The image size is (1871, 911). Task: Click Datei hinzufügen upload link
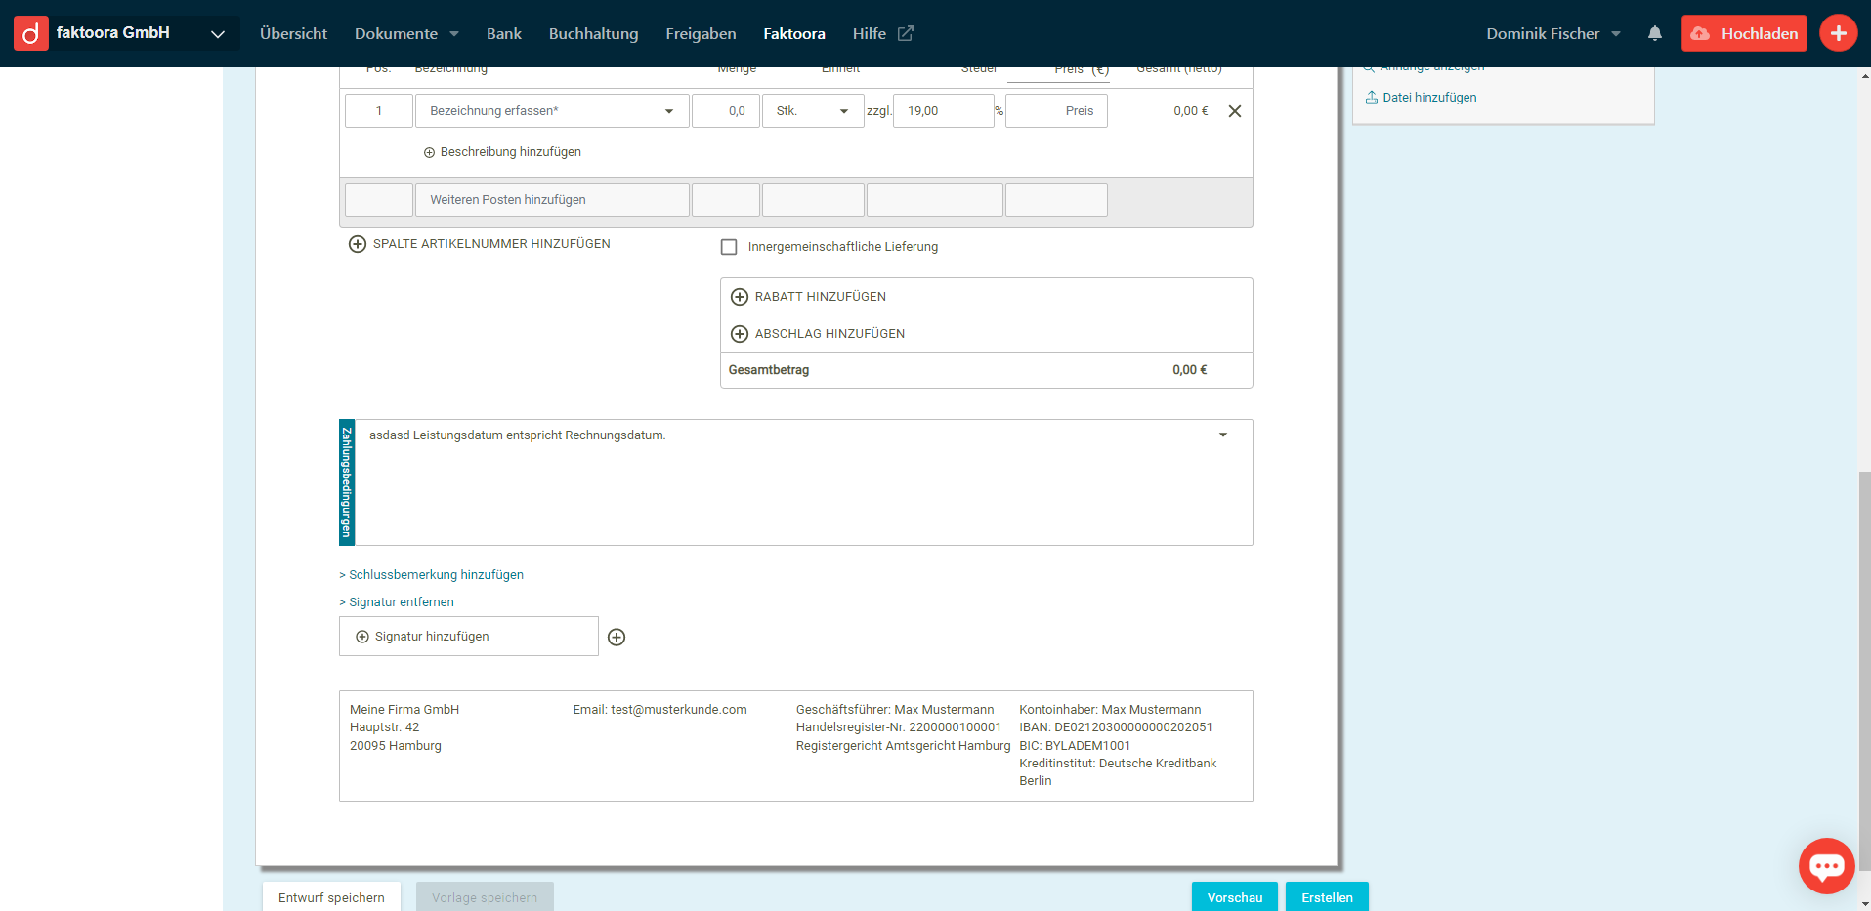point(1428,98)
